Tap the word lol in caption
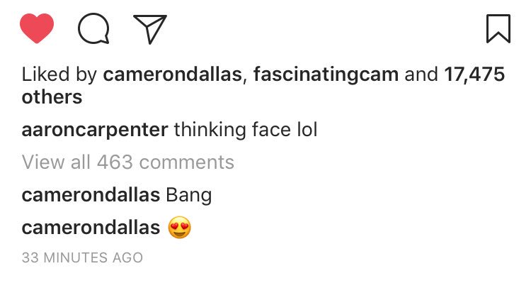Image resolution: width=531 pixels, height=283 pixels. [x=307, y=130]
